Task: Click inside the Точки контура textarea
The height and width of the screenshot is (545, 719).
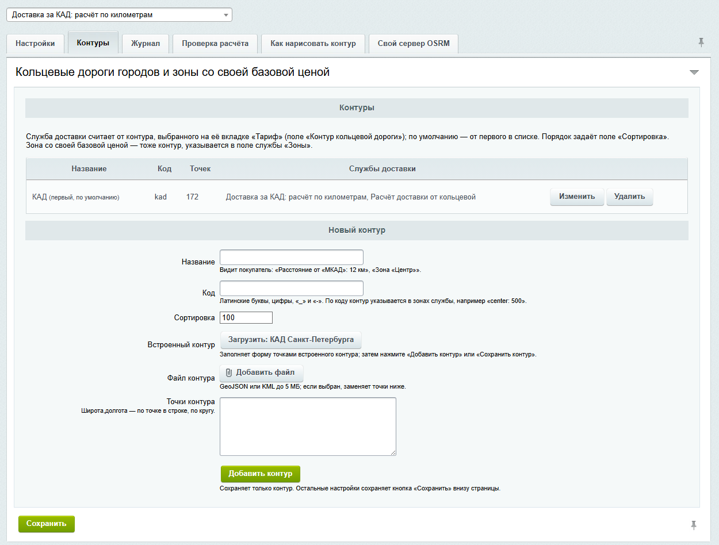Action: click(308, 427)
